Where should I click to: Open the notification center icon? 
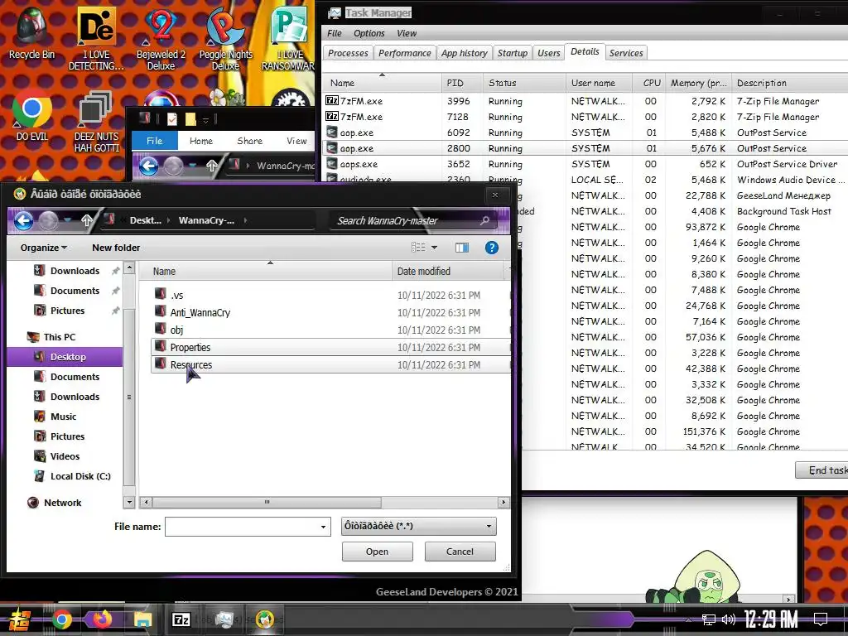pyautogui.click(x=821, y=619)
